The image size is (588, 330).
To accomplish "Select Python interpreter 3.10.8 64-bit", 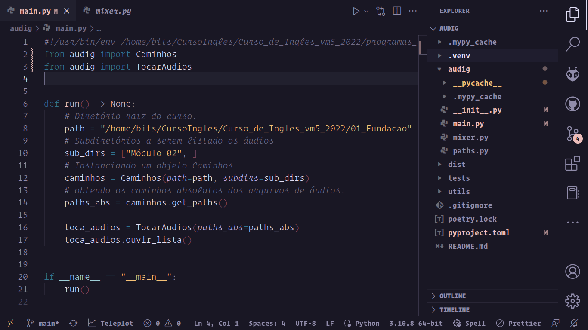I will (x=416, y=323).
